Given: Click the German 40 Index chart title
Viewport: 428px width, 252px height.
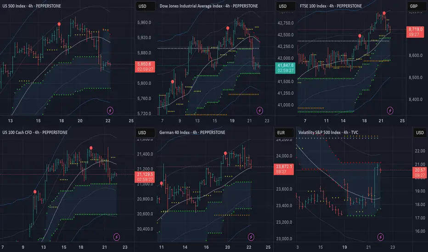Looking at the screenshot, I should 192,132.
